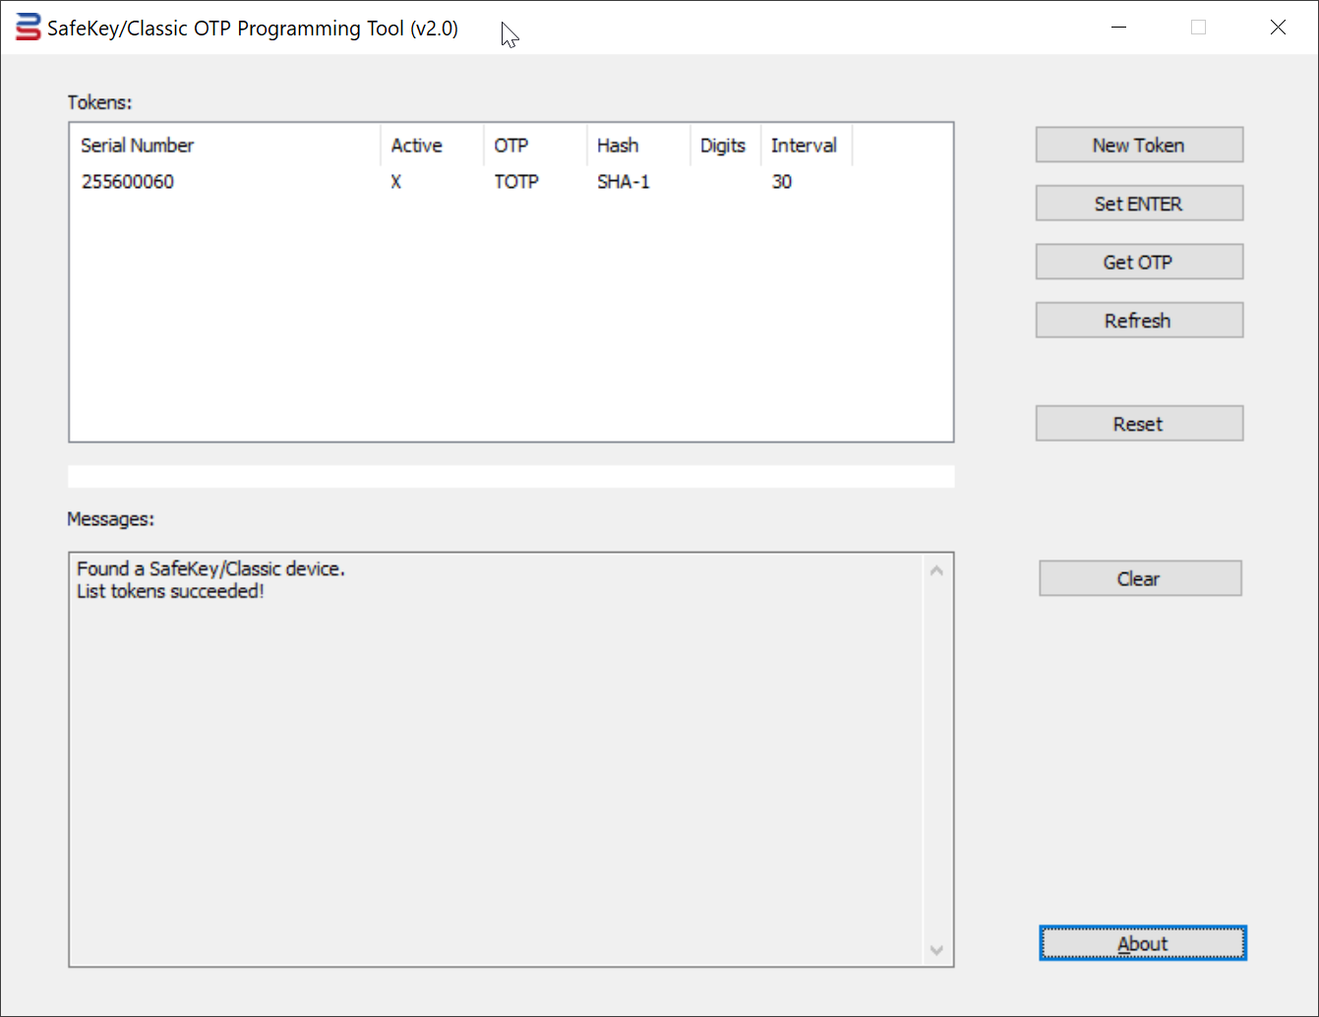This screenshot has height=1017, width=1319.
Task: Click the Digits column header
Action: 724,146
